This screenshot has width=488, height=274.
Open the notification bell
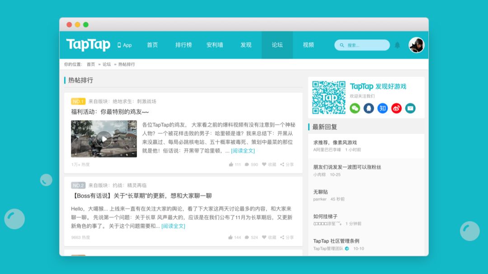[398, 45]
